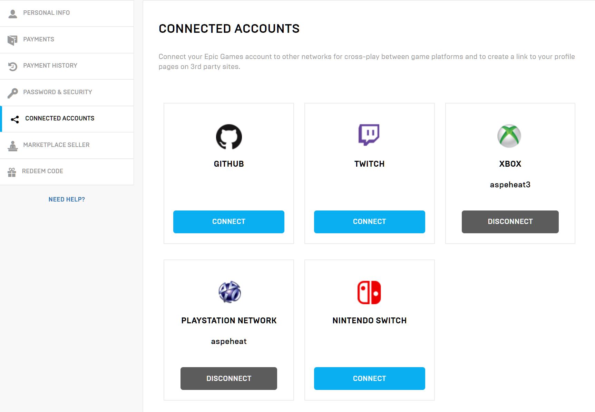
Task: Click the Personal Info person icon
Action: pos(13,13)
